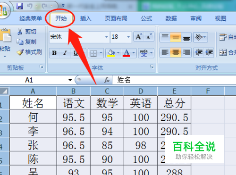Open the 视图 tab

coord(220,18)
